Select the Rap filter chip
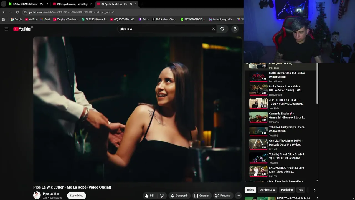This screenshot has height=200, width=355. (301, 190)
